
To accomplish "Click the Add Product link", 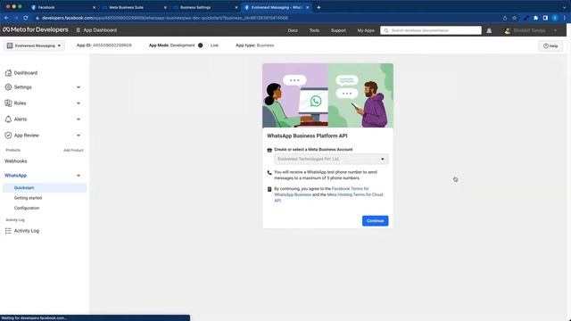I will (x=73, y=151).
